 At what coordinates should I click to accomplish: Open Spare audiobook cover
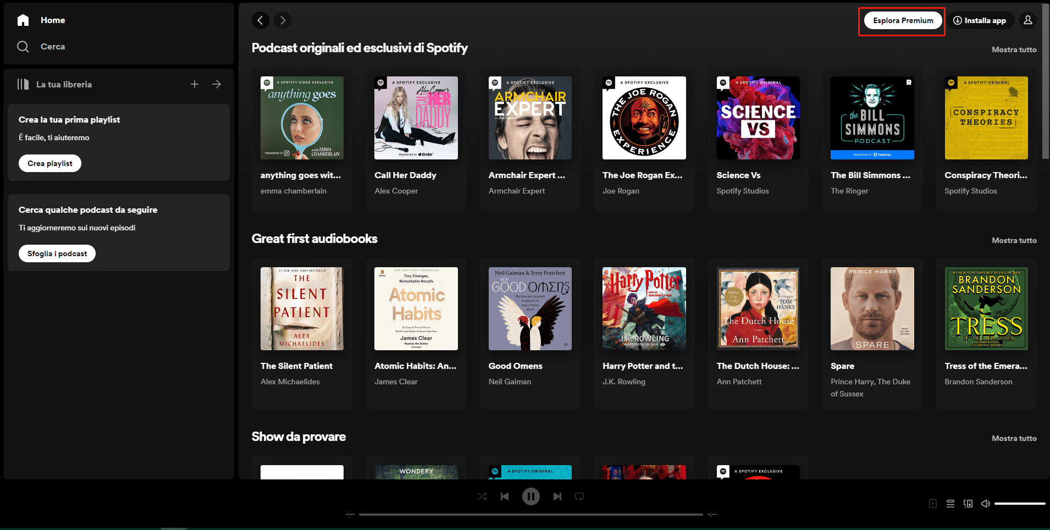click(872, 308)
